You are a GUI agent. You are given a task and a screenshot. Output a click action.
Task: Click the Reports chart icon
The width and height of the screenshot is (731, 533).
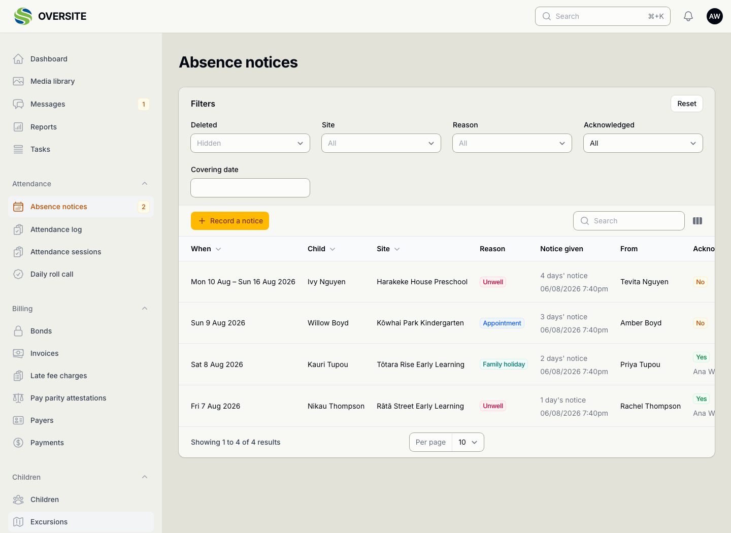tap(18, 127)
